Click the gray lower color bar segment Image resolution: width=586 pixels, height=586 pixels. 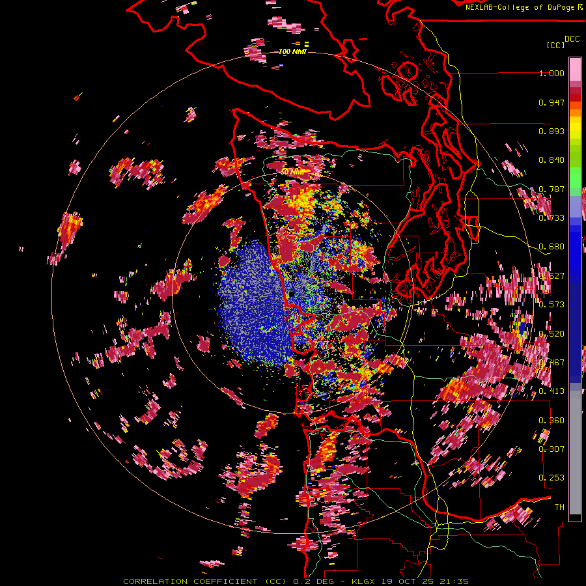click(575, 456)
